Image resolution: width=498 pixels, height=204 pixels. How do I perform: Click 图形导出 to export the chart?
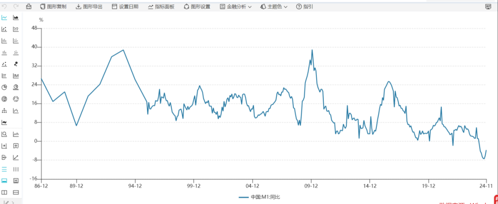coord(89,6)
